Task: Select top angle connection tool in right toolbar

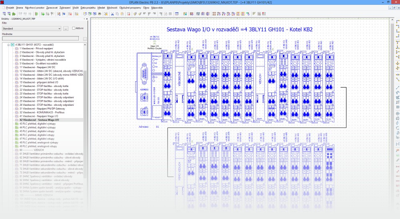Action: click(398, 22)
